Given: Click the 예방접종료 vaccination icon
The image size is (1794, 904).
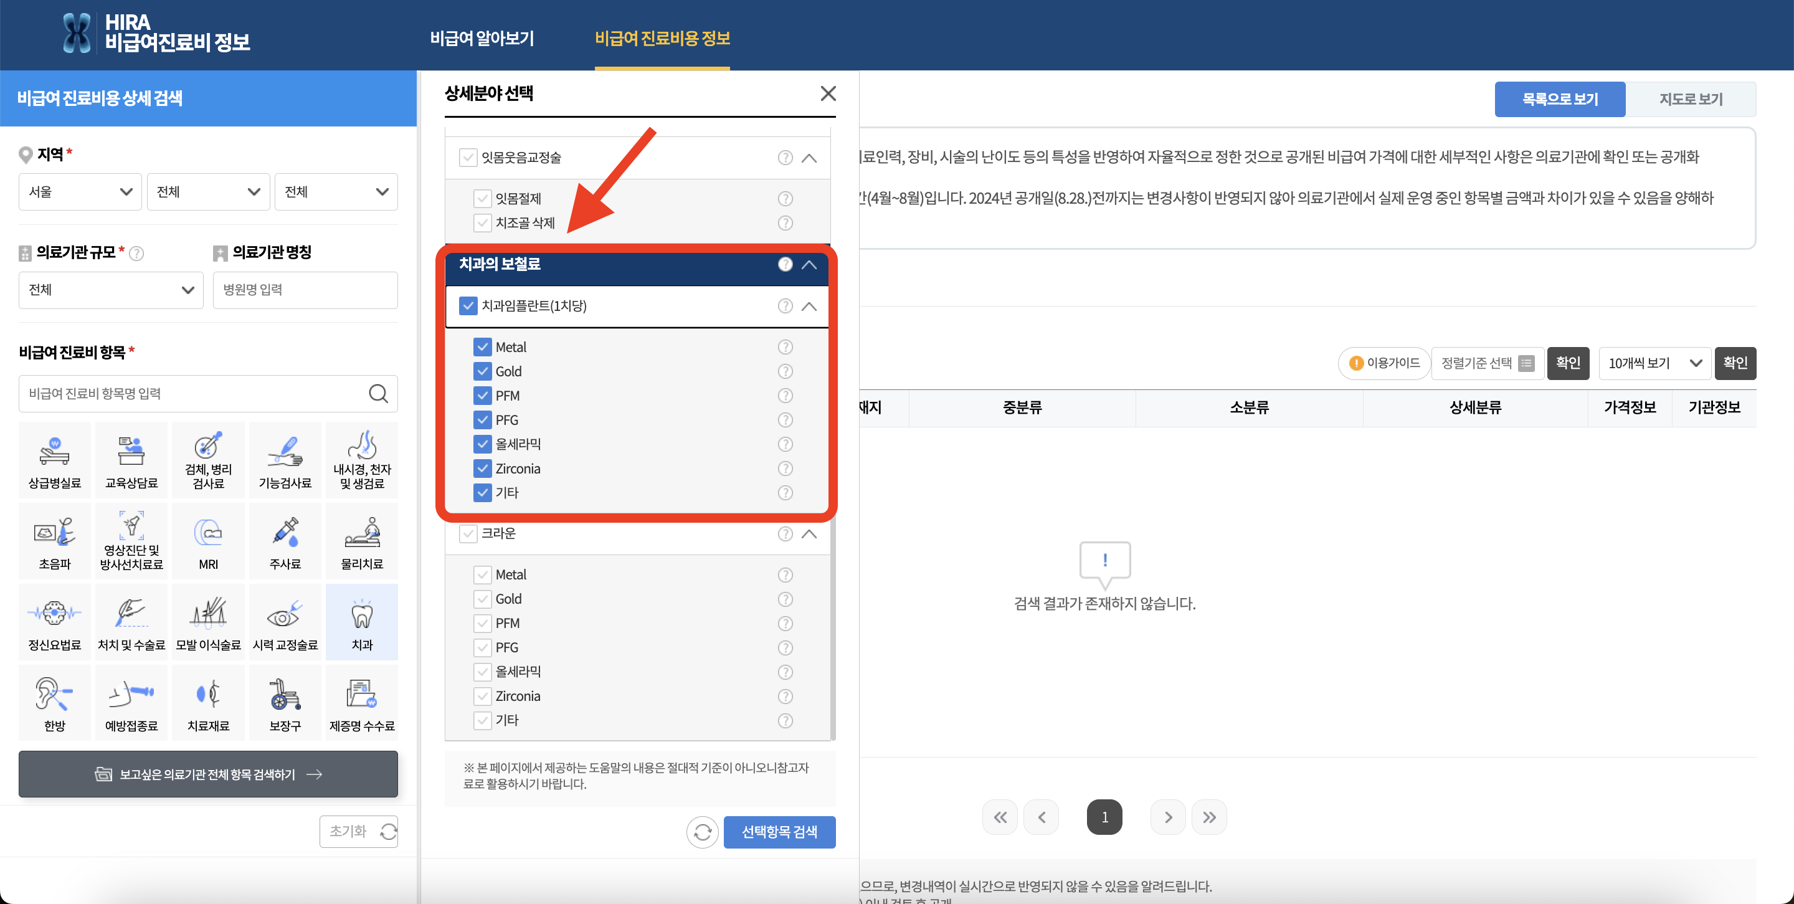Looking at the screenshot, I should [131, 702].
